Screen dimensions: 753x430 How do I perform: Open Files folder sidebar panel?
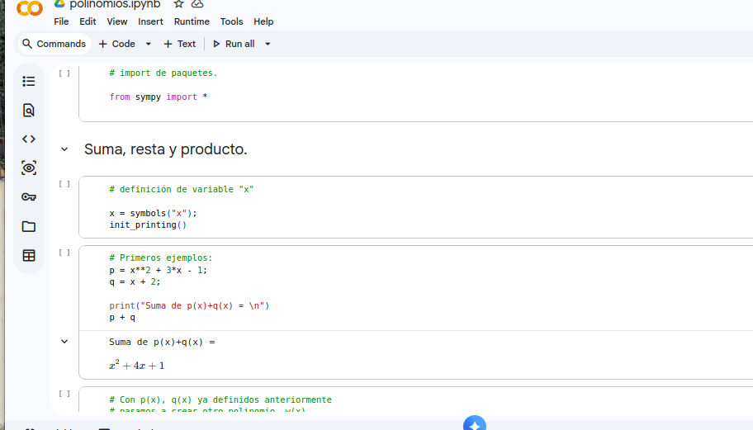(x=29, y=226)
